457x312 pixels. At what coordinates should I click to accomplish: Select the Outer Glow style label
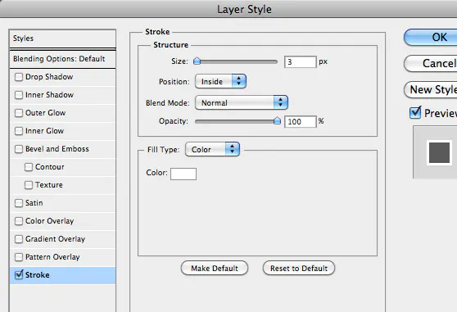click(46, 113)
